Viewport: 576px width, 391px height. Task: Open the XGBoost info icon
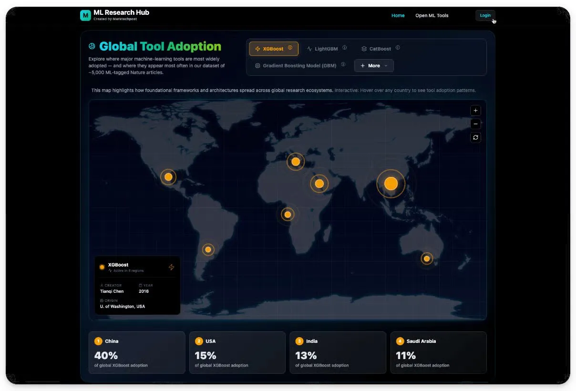coord(290,48)
